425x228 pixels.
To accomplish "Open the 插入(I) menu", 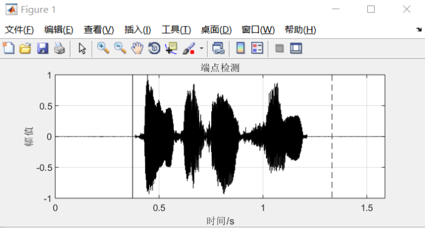I will 138,29.
